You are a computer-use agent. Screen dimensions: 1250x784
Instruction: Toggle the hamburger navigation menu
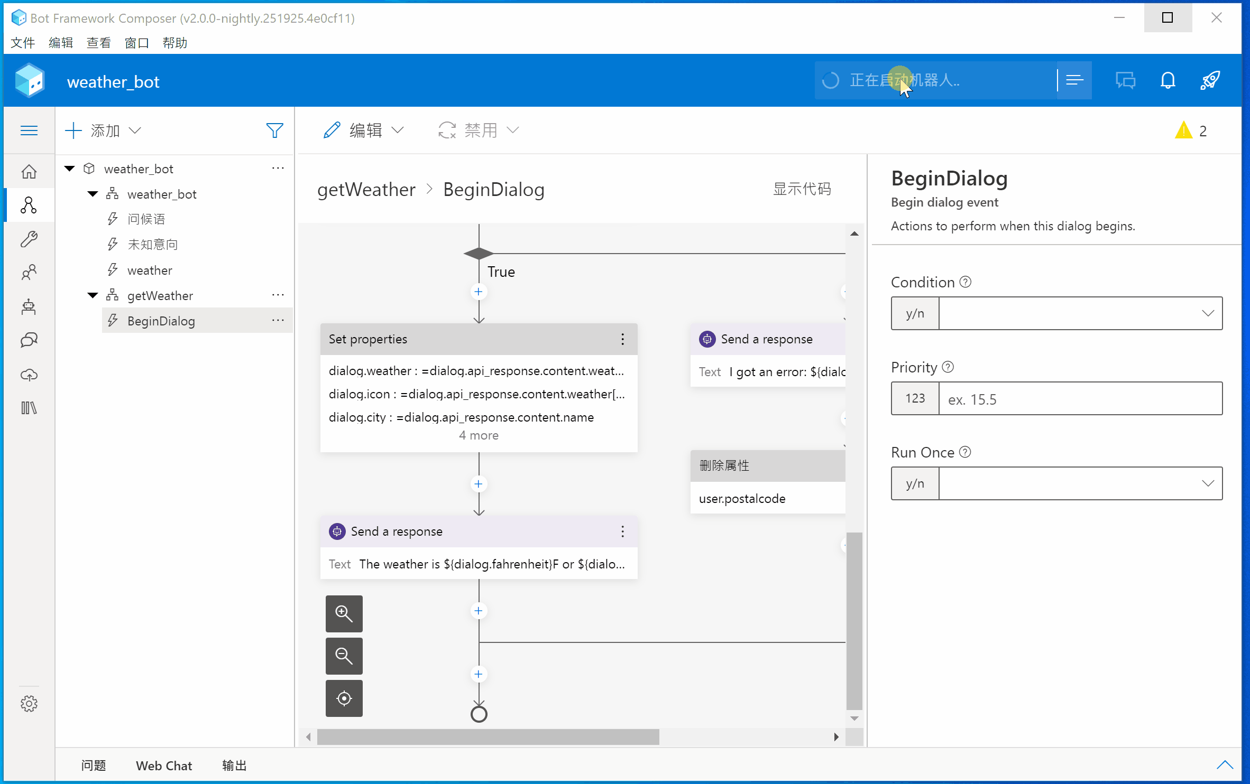coord(29,130)
